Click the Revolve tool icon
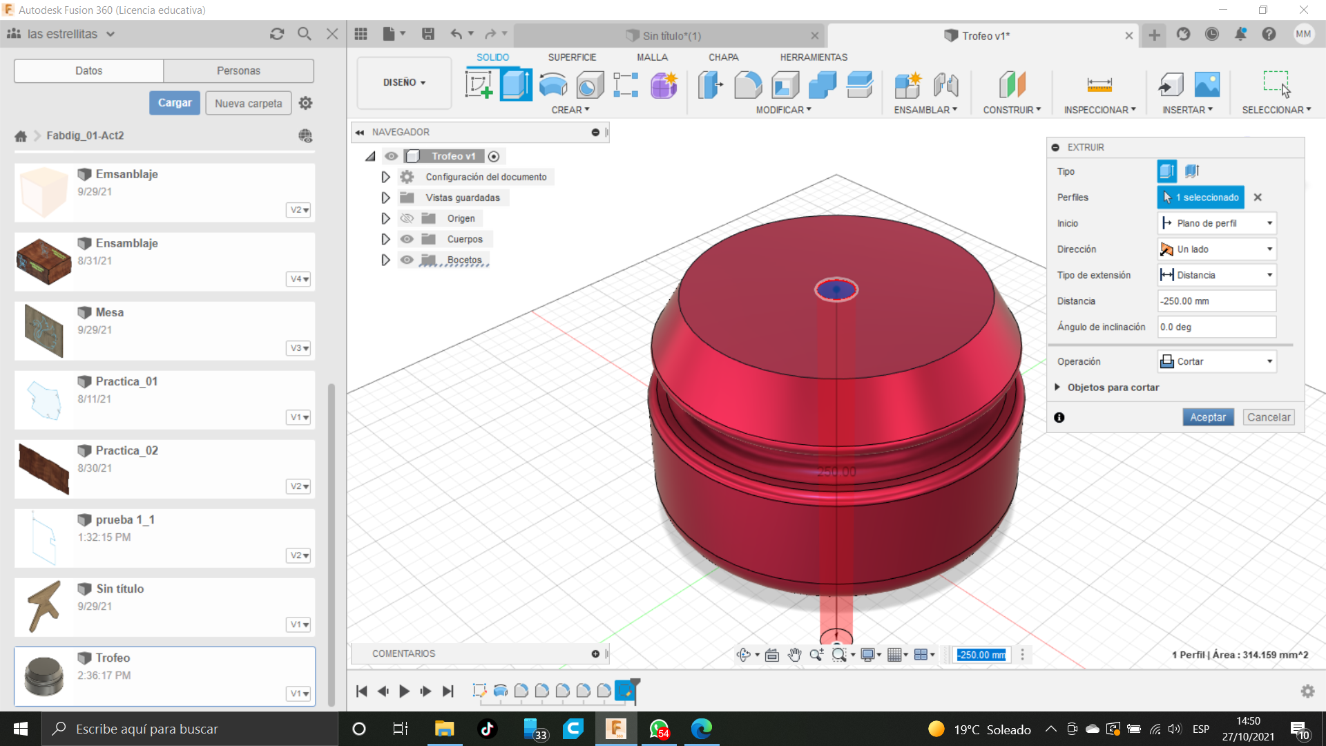The image size is (1326, 746). (x=552, y=85)
